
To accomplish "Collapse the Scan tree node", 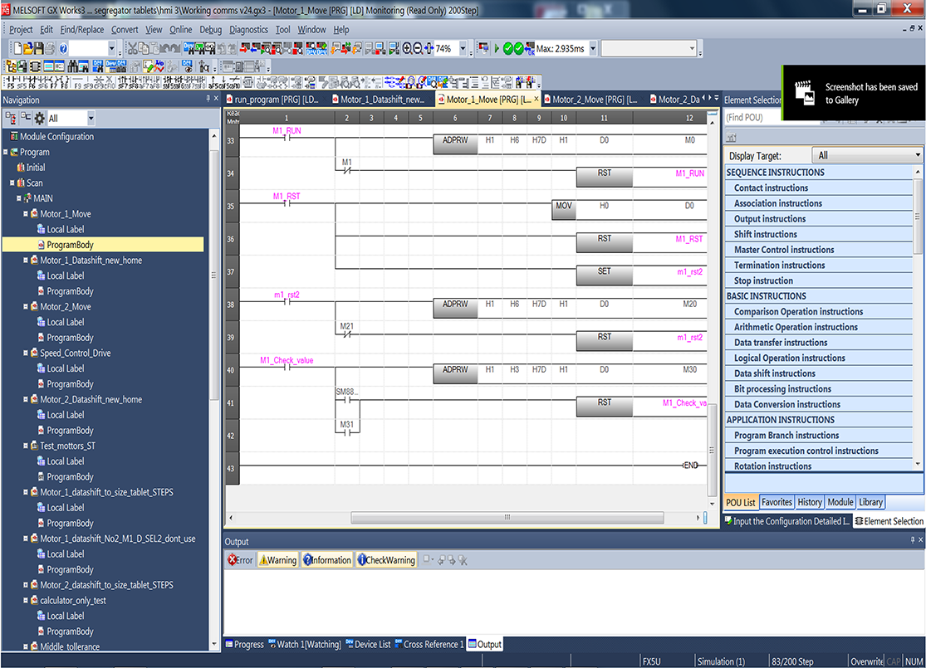I will (x=12, y=183).
